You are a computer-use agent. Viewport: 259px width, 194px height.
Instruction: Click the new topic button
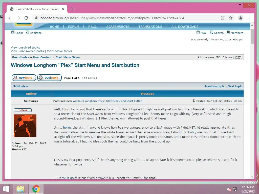(x=24, y=78)
